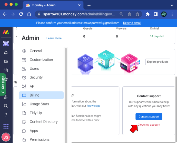Click the See plans green tab
Viewport: 177px width, 143px height.
coord(3,84)
